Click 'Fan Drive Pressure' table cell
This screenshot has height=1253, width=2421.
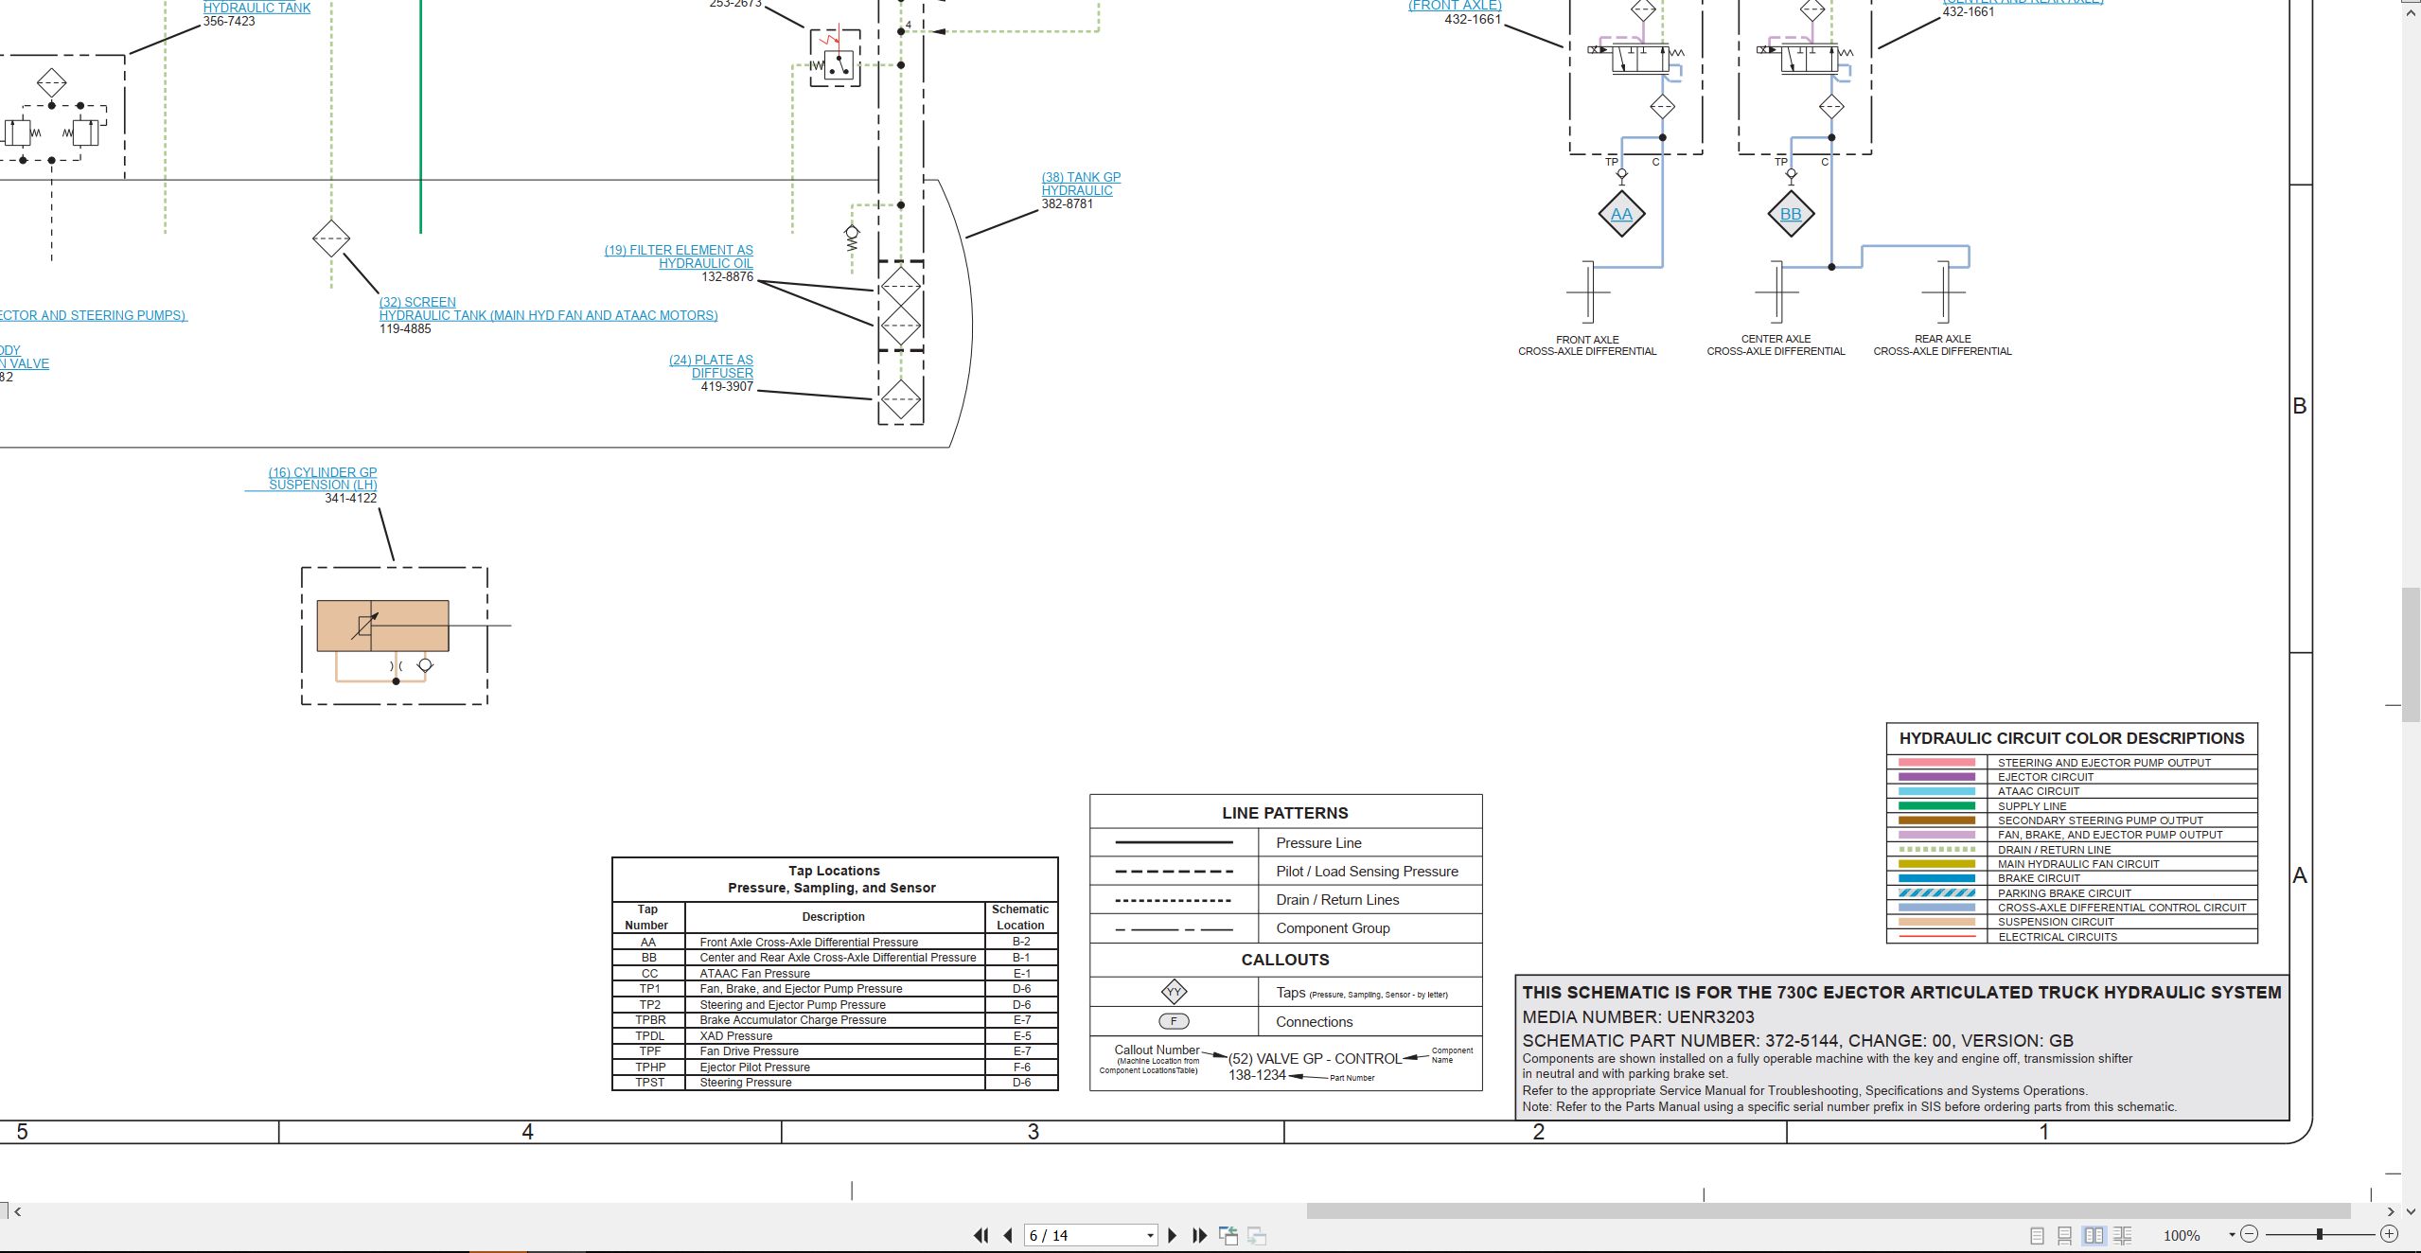pos(749,1050)
